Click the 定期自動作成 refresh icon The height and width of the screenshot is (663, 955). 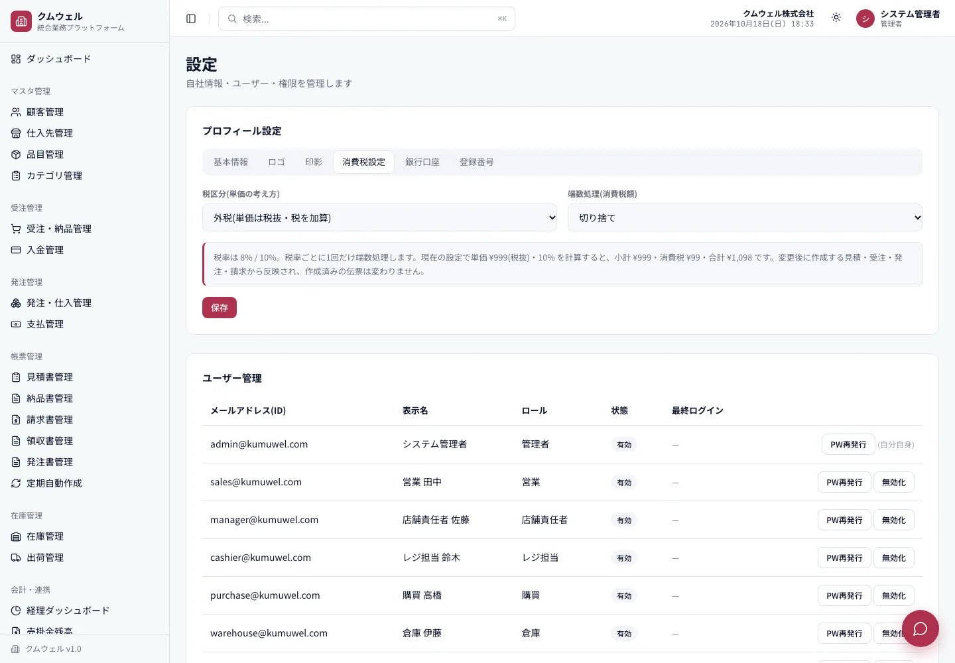click(x=16, y=483)
